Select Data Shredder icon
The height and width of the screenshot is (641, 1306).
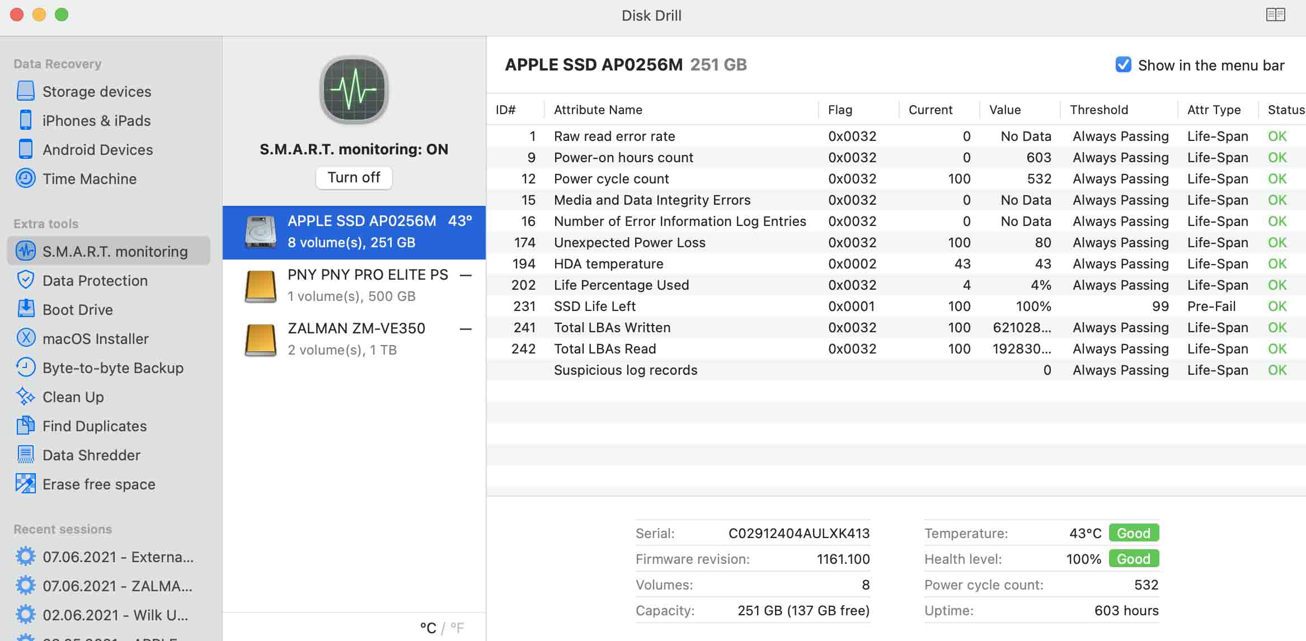click(x=24, y=454)
